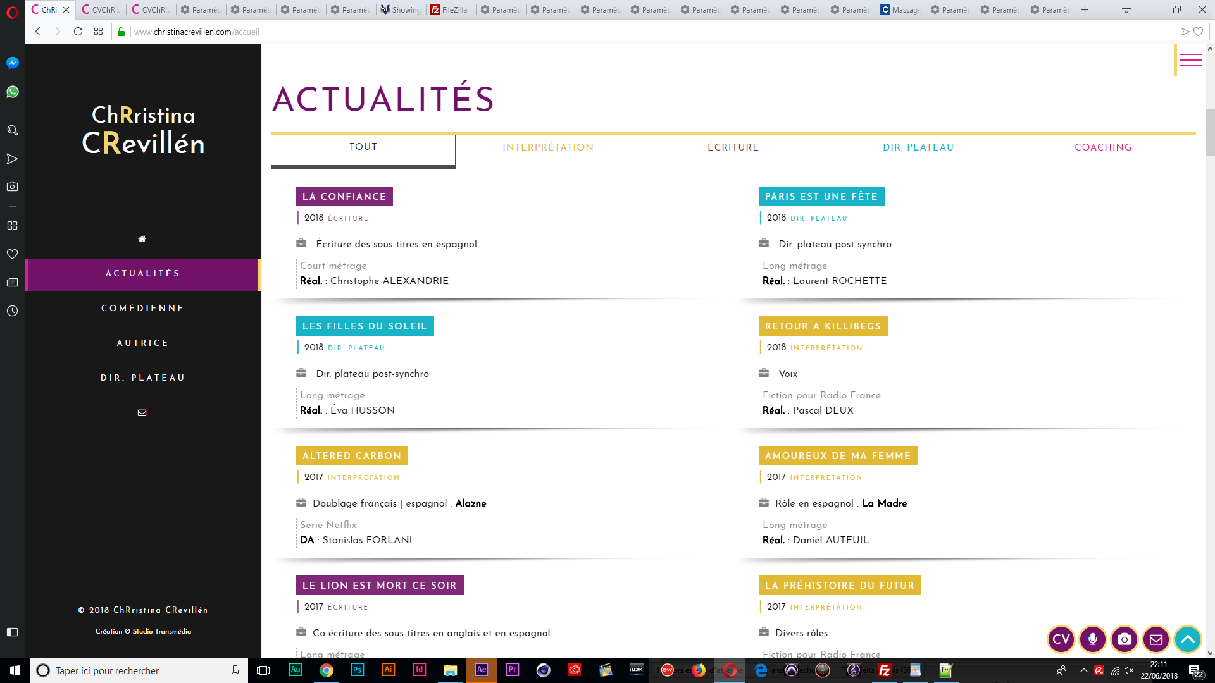Click the ALTERED CARBON title label

352,456
